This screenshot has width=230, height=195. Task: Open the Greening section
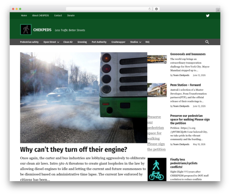point(82,42)
